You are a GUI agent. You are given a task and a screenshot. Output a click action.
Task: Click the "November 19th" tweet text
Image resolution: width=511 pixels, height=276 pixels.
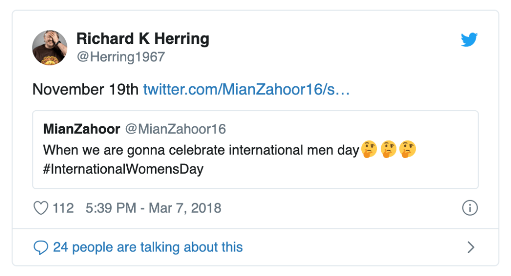[85, 89]
